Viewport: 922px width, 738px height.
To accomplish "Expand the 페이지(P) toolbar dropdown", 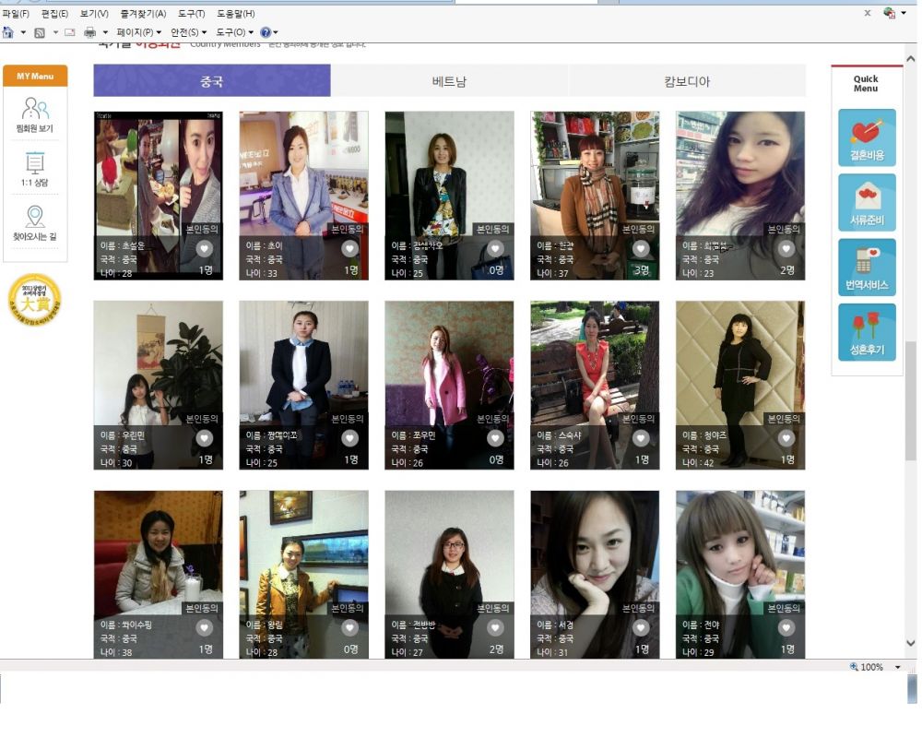I will (138, 32).
